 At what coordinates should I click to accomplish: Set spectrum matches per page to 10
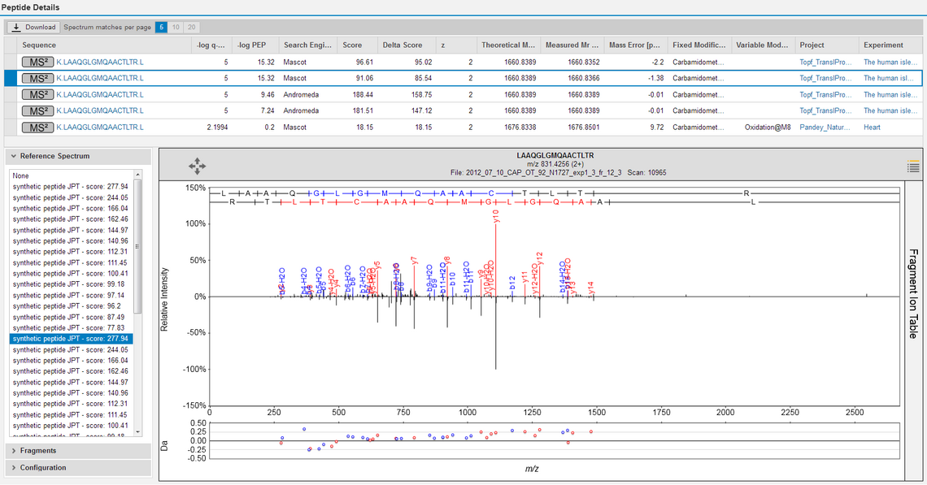[176, 27]
